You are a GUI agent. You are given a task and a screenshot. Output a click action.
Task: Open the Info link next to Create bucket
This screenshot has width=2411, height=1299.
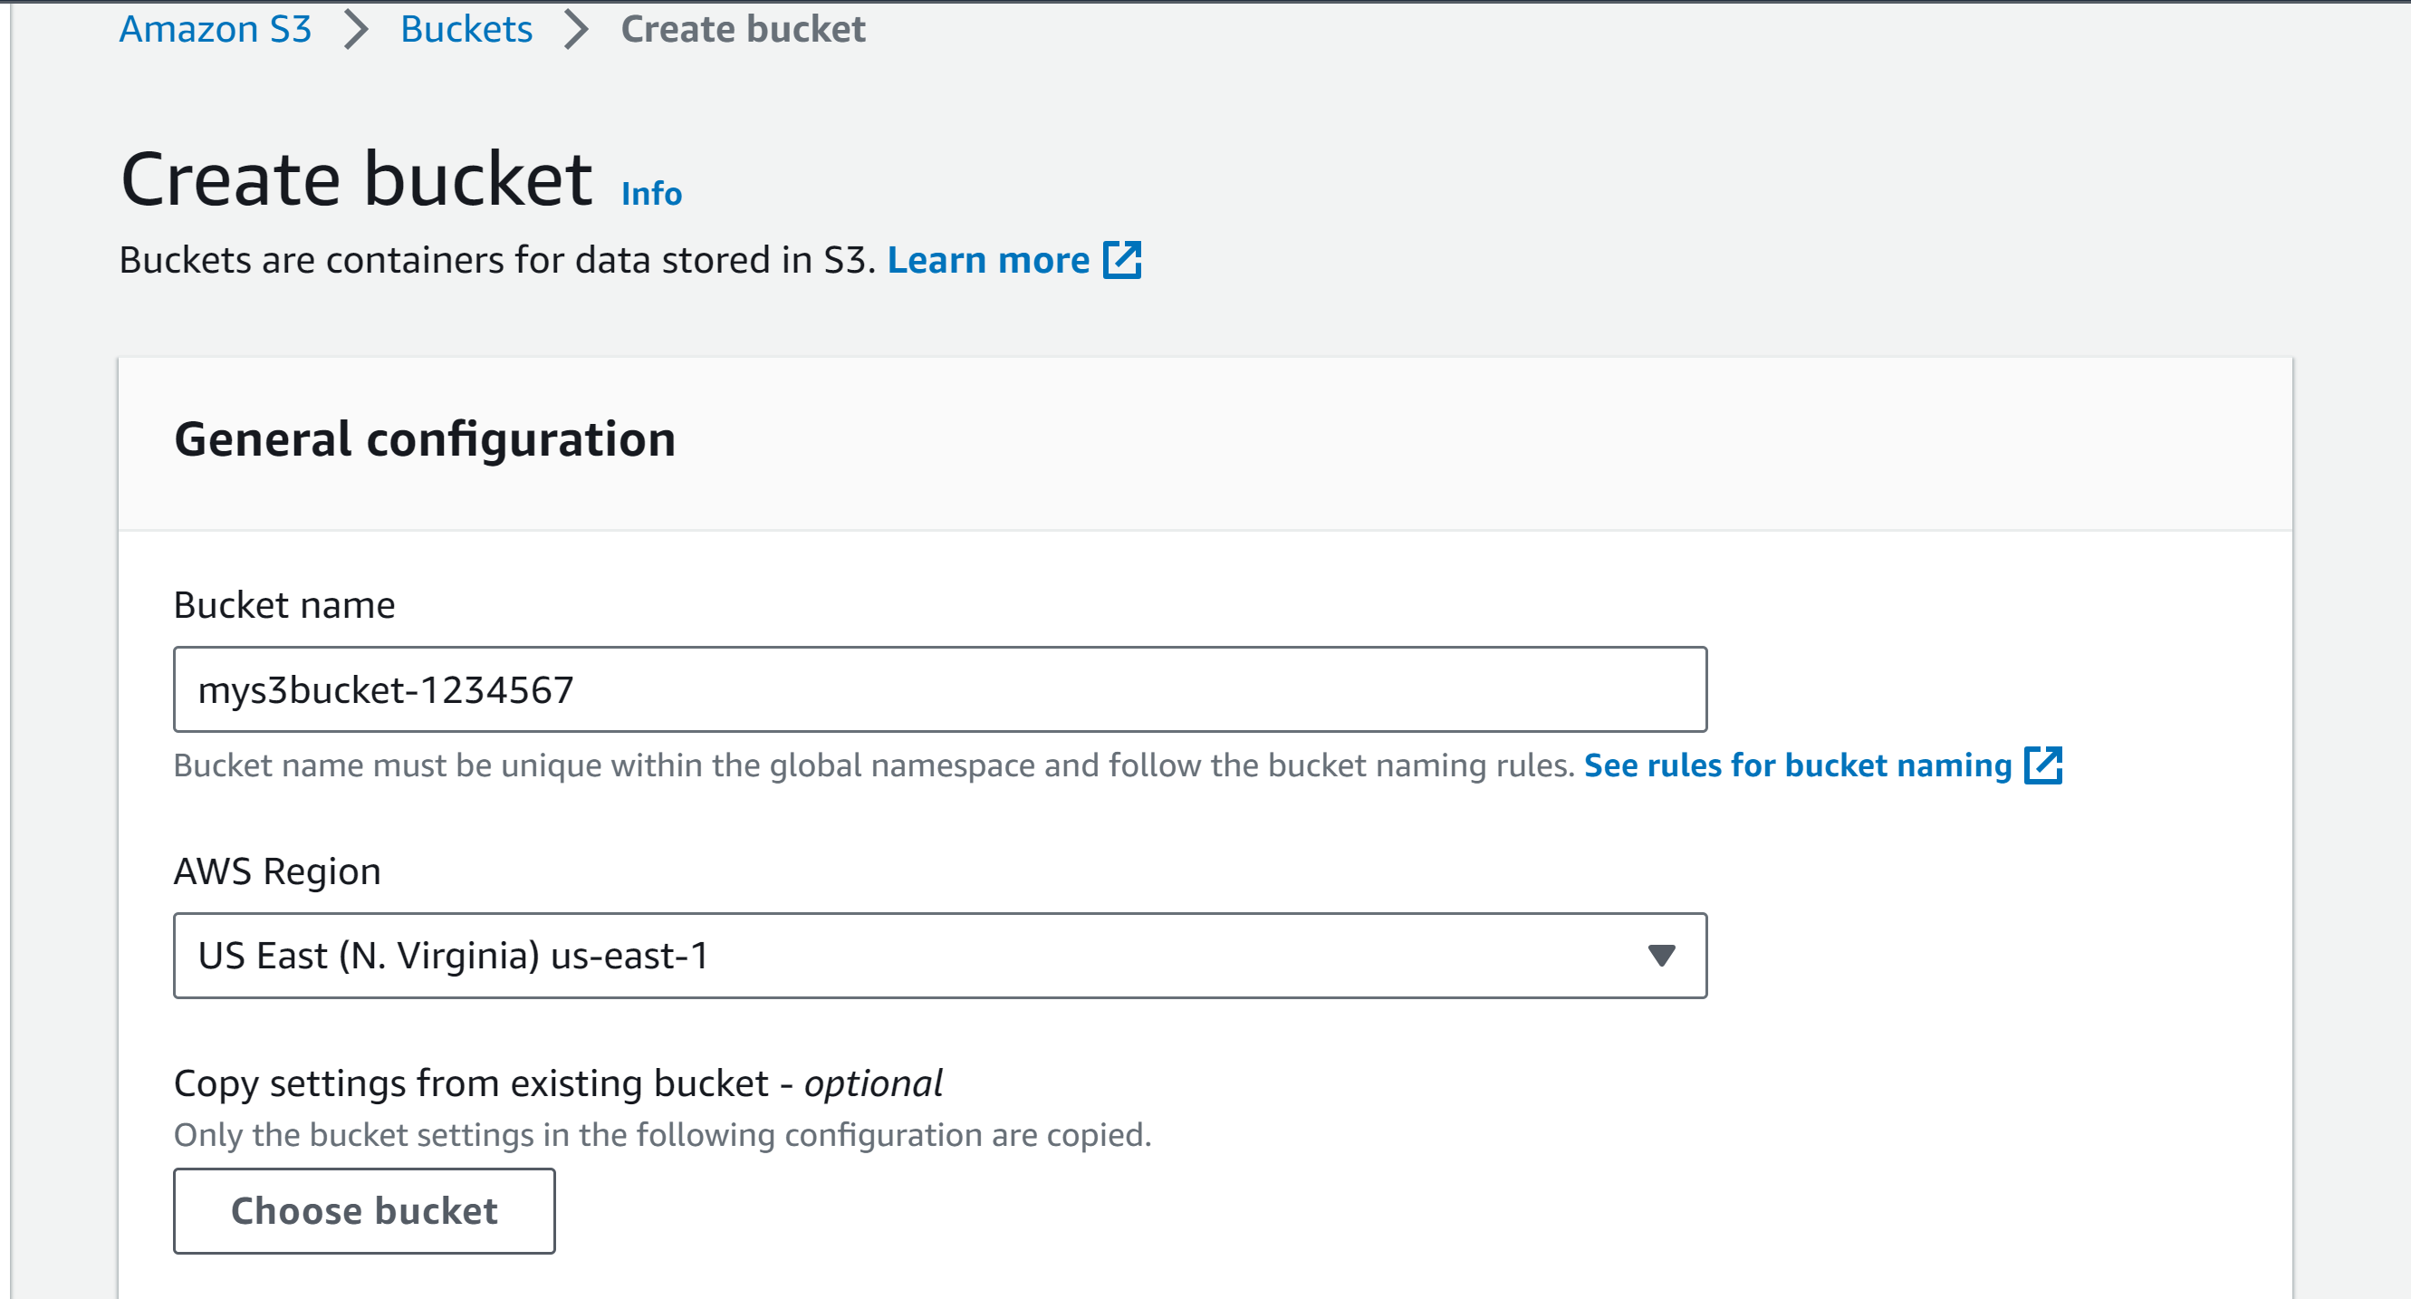[651, 194]
